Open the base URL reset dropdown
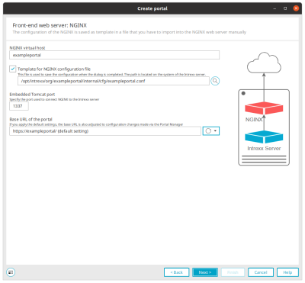 (x=211, y=131)
